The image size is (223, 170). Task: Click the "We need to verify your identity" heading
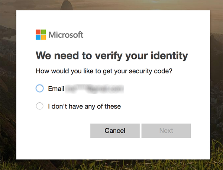[112, 56]
